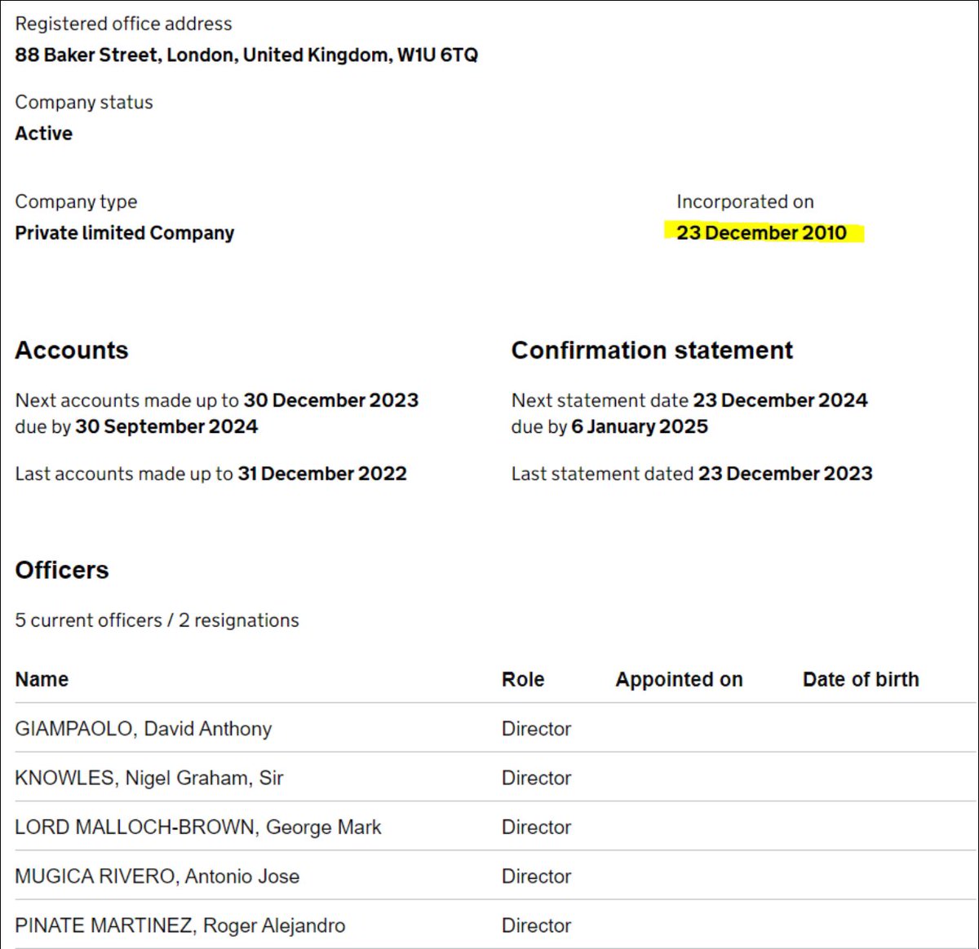The height and width of the screenshot is (949, 979).
Task: Select LORD MALLOCH-BROWN, George Mark
Action: click(x=197, y=827)
